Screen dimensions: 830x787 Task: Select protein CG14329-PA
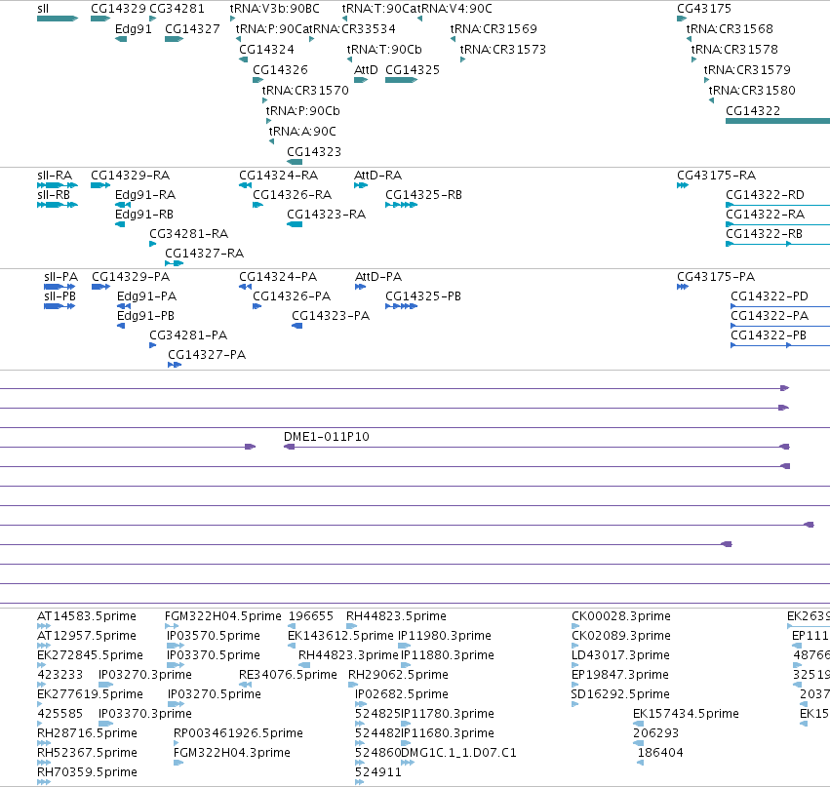[100, 287]
